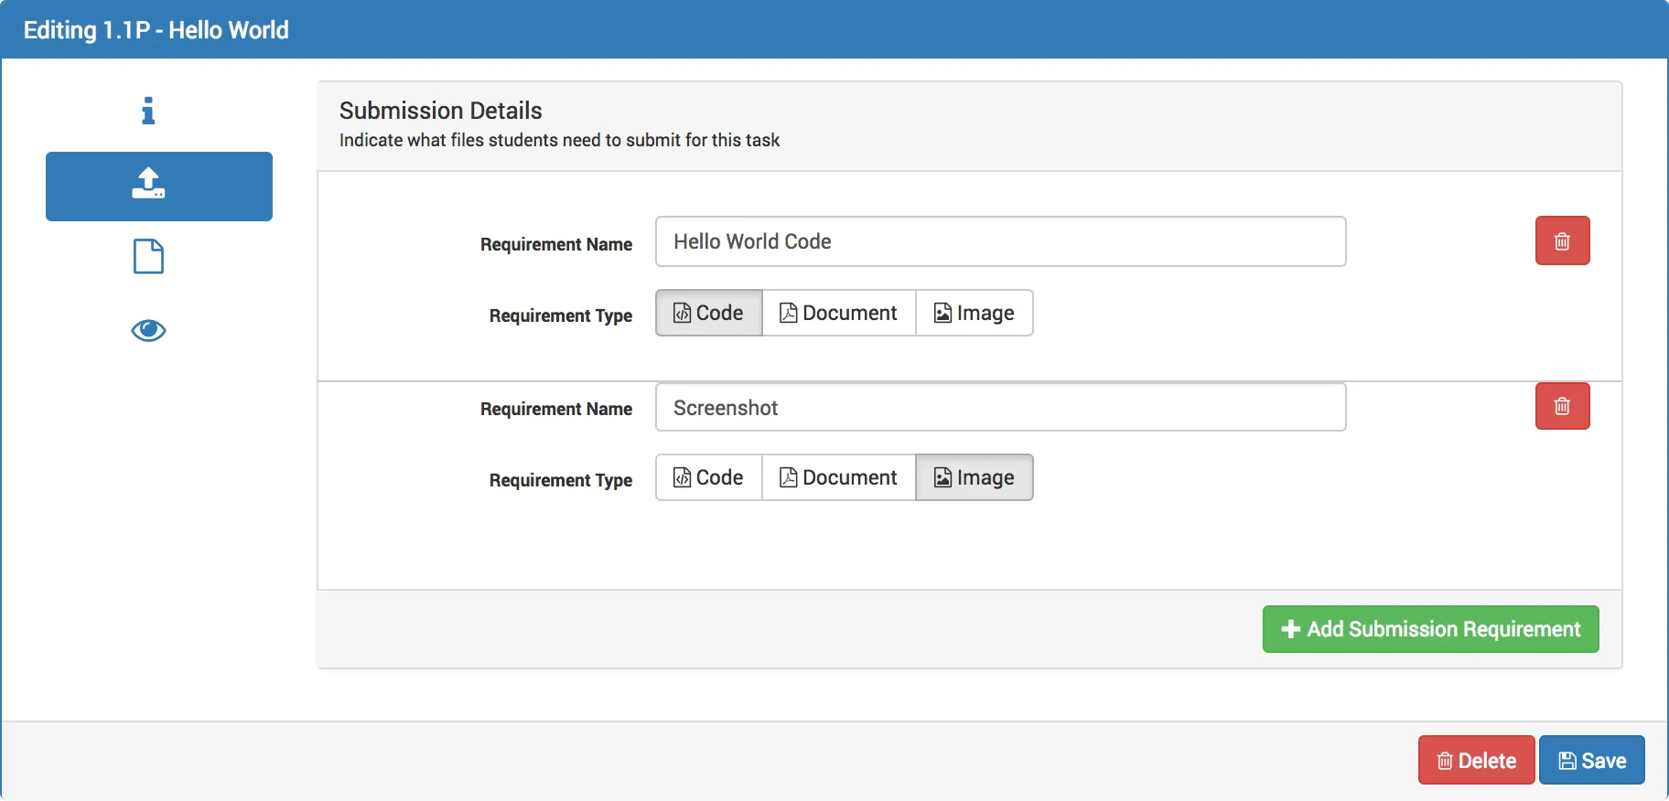Set Hello World Code type to Code
Image resolution: width=1669 pixels, height=801 pixels.
pyautogui.click(x=708, y=313)
